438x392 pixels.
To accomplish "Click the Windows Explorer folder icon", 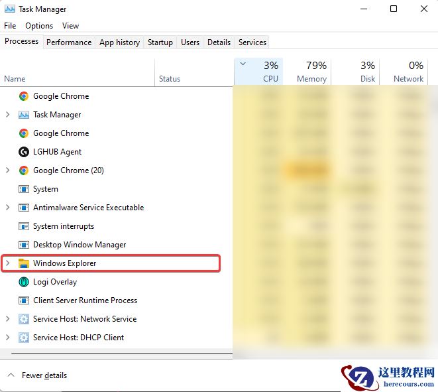I will [24, 263].
